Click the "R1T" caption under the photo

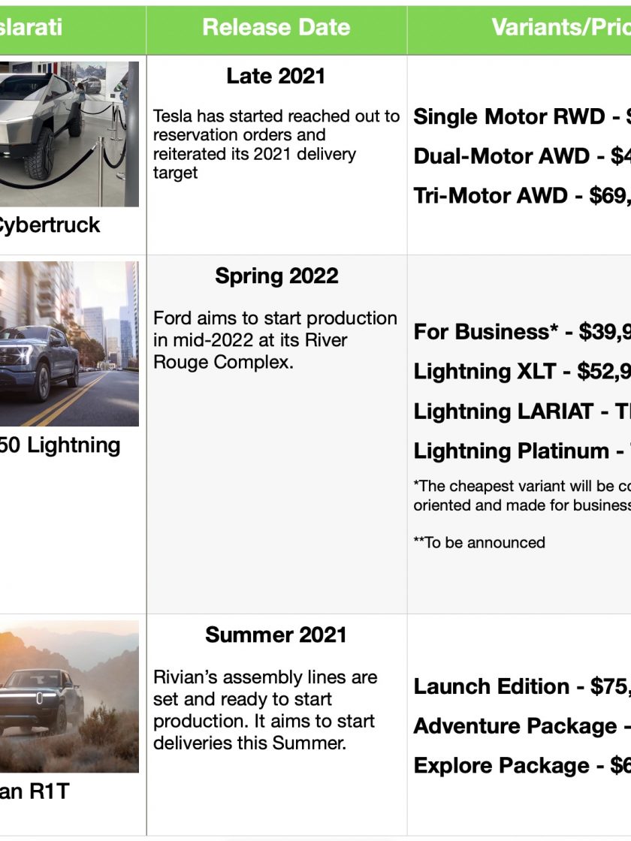pos(35,791)
